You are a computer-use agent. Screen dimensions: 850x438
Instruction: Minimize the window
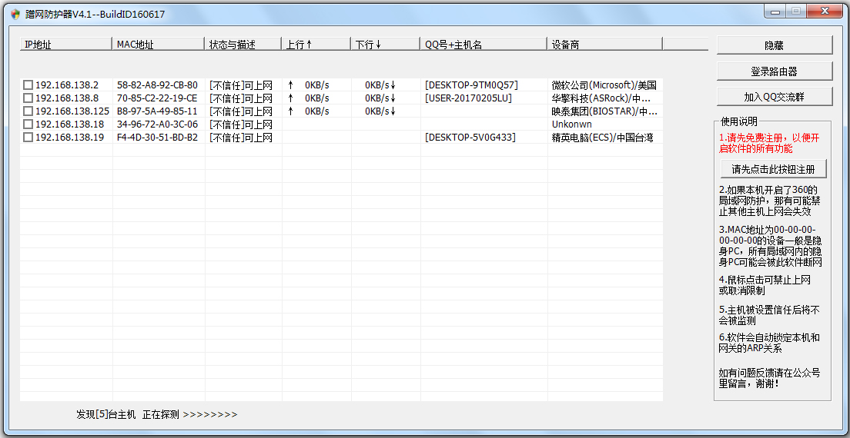[777, 10]
